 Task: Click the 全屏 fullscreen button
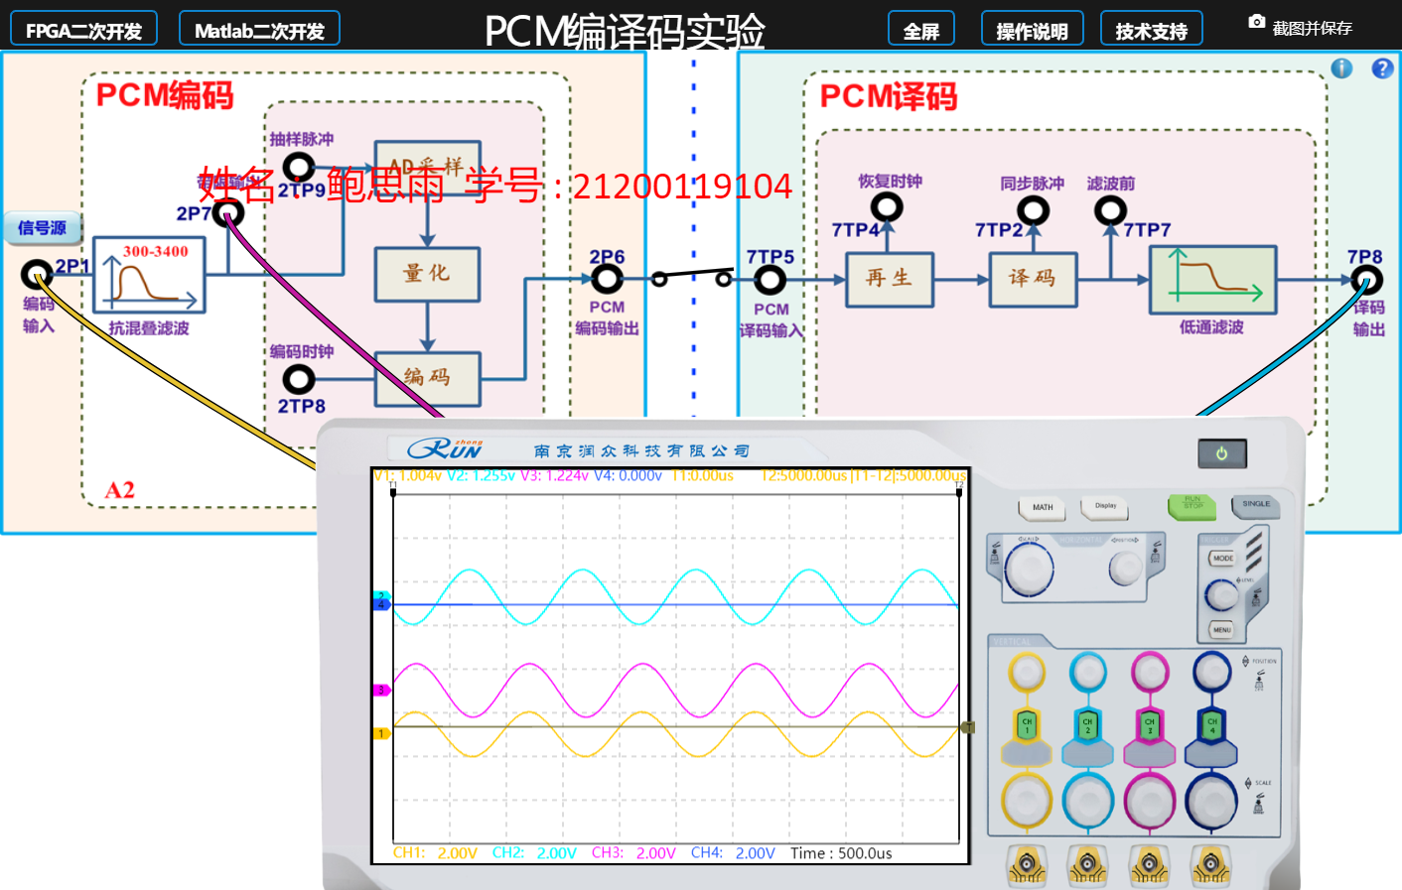click(920, 30)
